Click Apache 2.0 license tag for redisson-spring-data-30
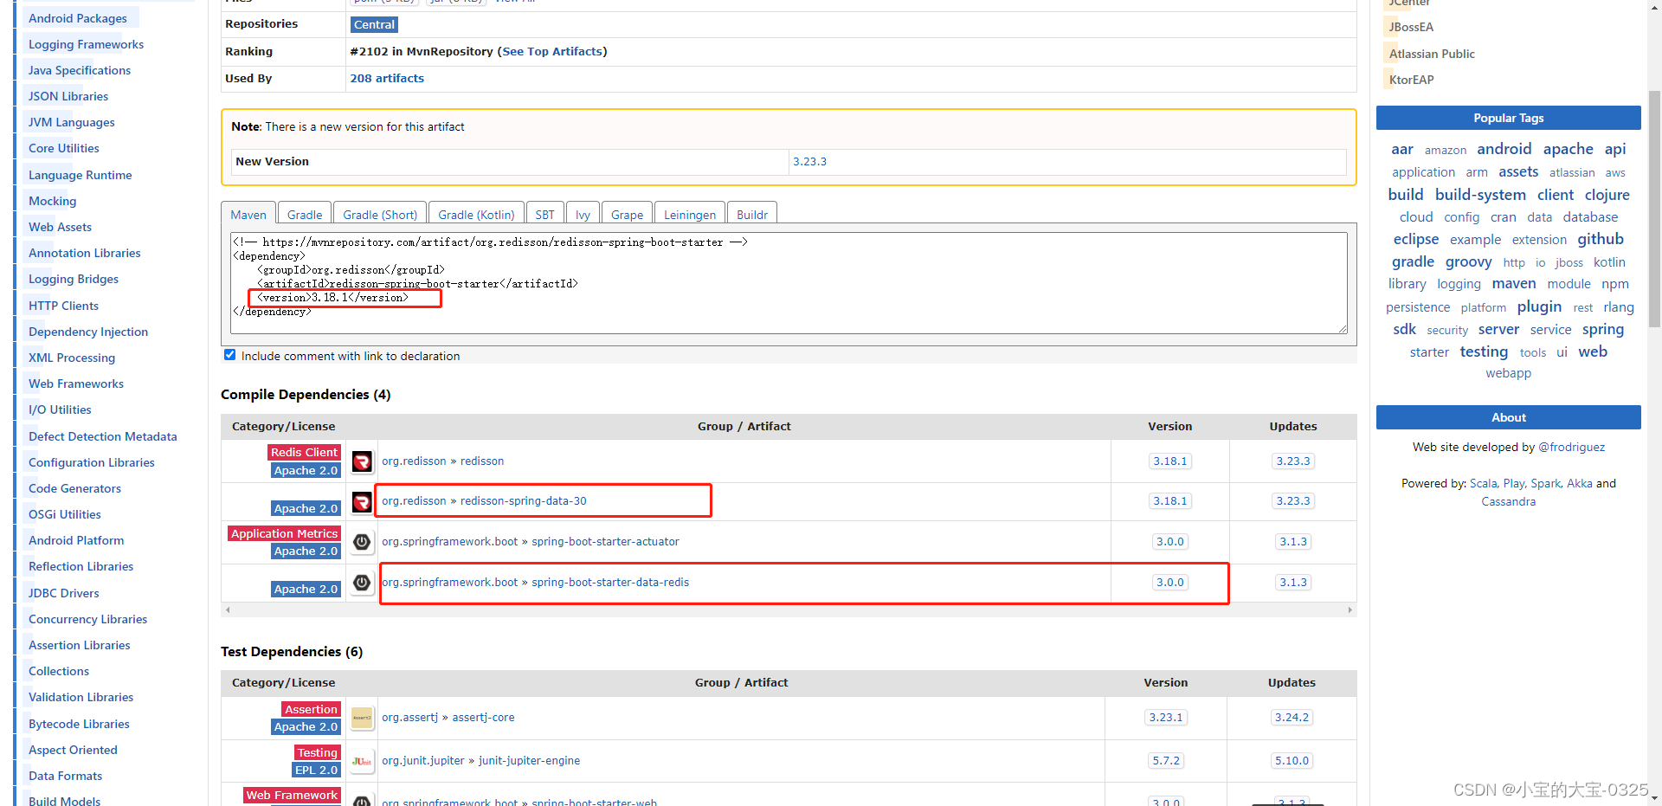Viewport: 1662px width, 806px height. coord(306,508)
